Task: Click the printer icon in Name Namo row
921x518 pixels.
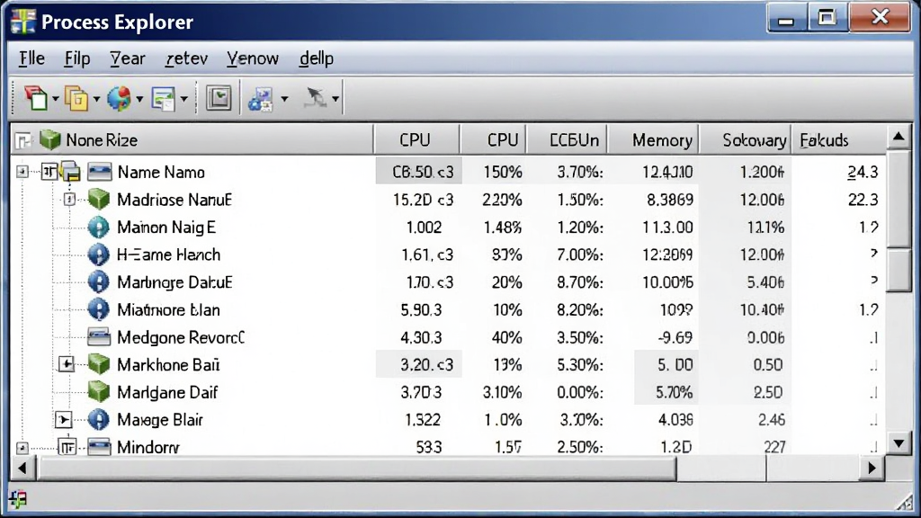Action: pyautogui.click(x=70, y=172)
